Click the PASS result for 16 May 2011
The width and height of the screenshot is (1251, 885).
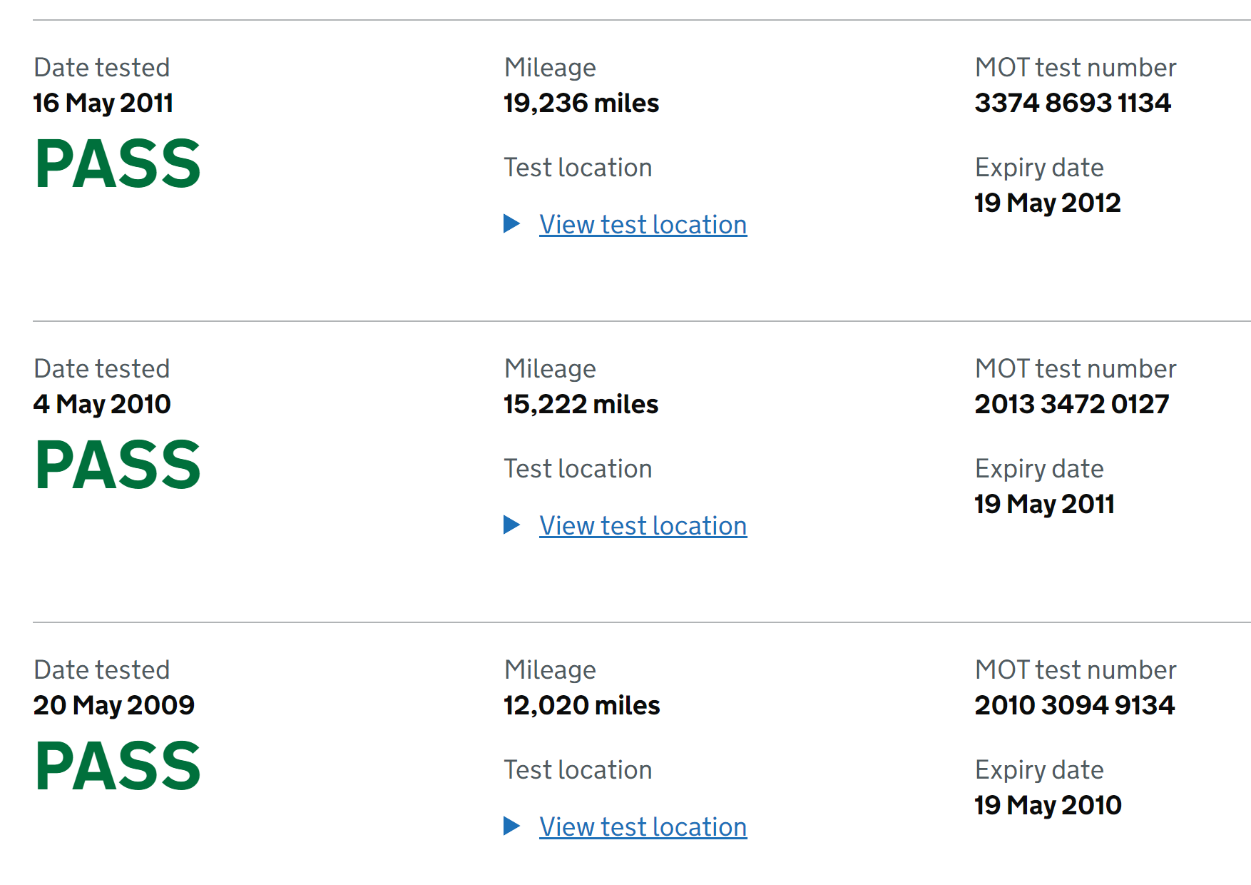(x=118, y=165)
